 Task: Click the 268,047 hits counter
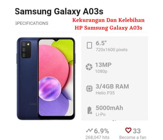click(x=97, y=137)
